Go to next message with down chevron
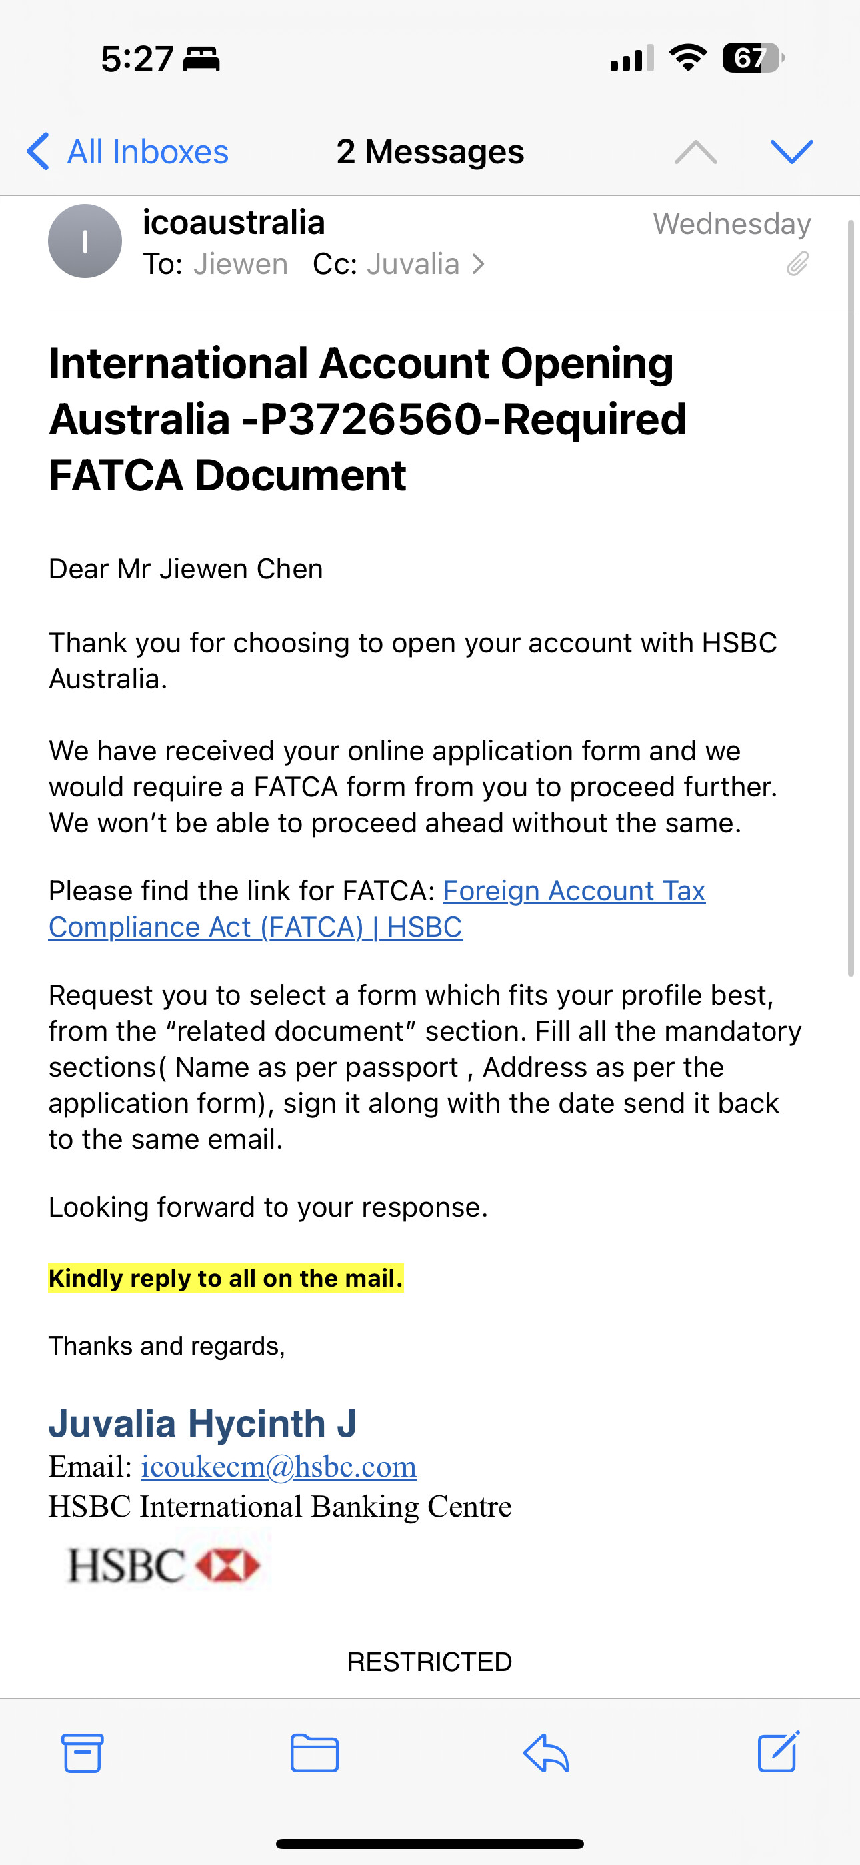 coord(792,151)
